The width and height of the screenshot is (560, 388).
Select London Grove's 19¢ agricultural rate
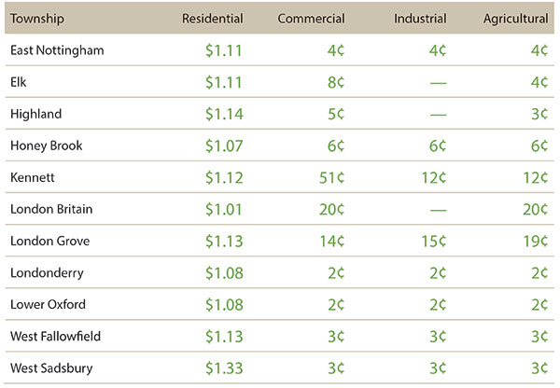pyautogui.click(x=534, y=242)
